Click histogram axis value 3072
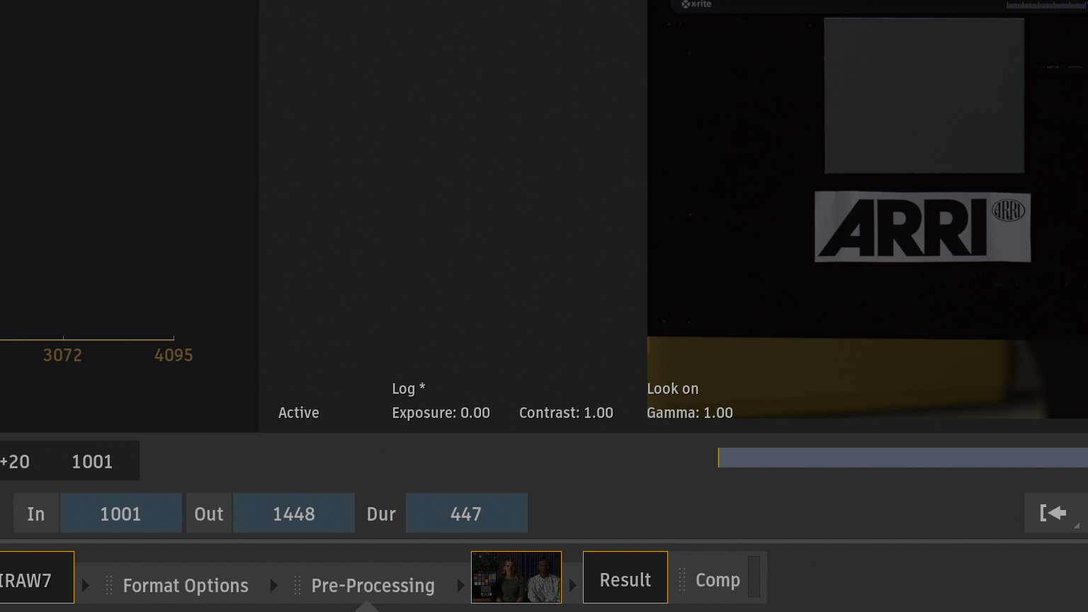The height and width of the screenshot is (612, 1088). click(62, 355)
